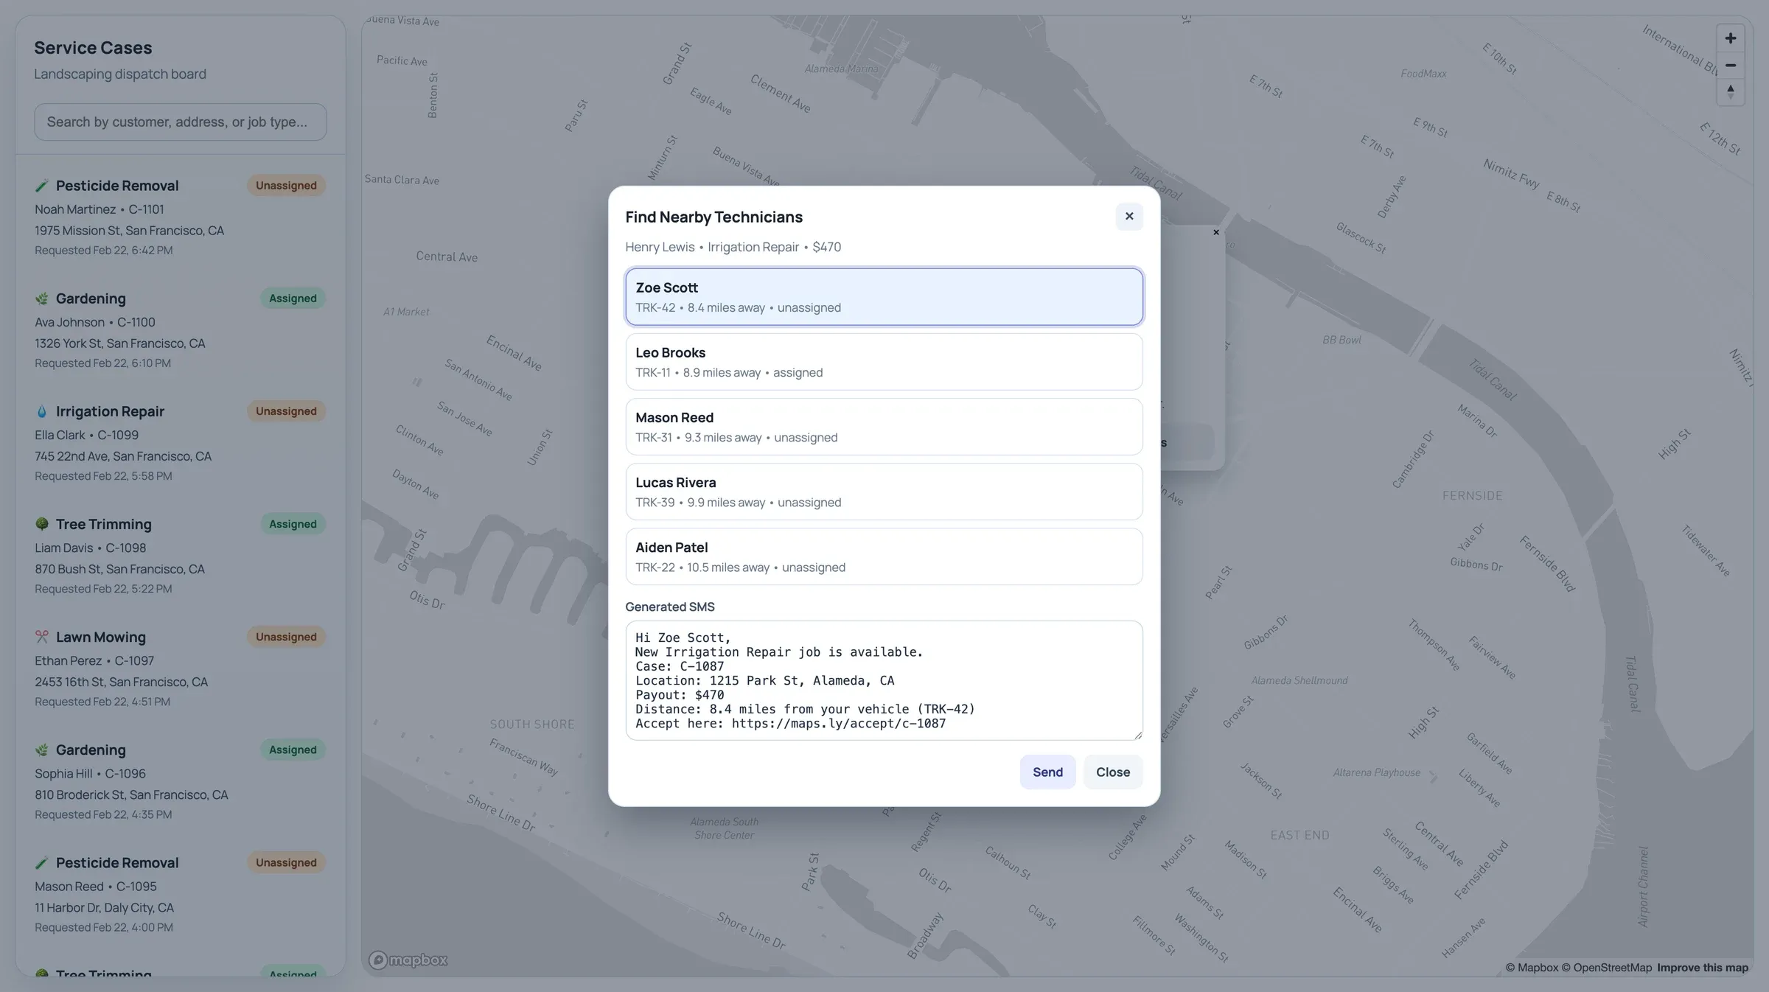Click Unassigned badge on case C-1101

(286, 186)
